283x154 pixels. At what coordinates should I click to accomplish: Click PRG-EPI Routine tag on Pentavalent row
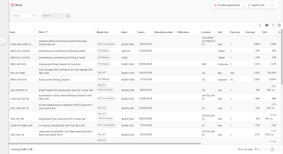click(x=105, y=90)
